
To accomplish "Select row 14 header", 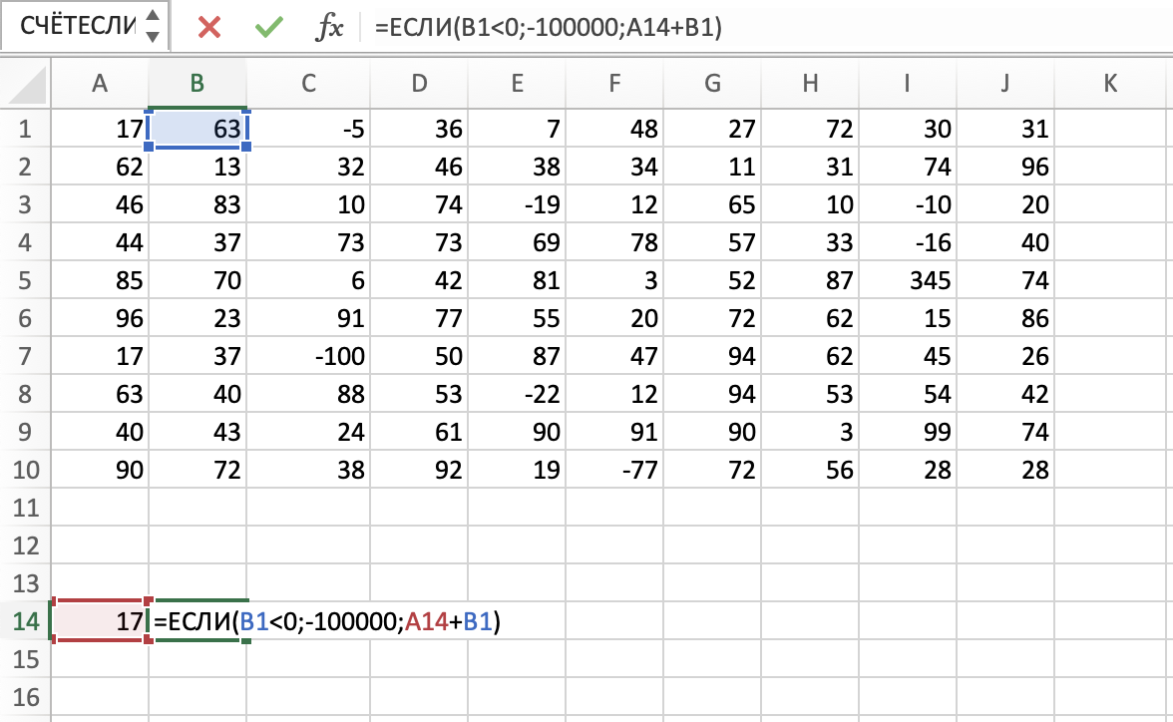I will point(25,621).
